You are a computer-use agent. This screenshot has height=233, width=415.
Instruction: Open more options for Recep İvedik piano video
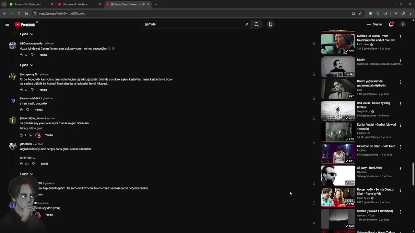(401, 190)
